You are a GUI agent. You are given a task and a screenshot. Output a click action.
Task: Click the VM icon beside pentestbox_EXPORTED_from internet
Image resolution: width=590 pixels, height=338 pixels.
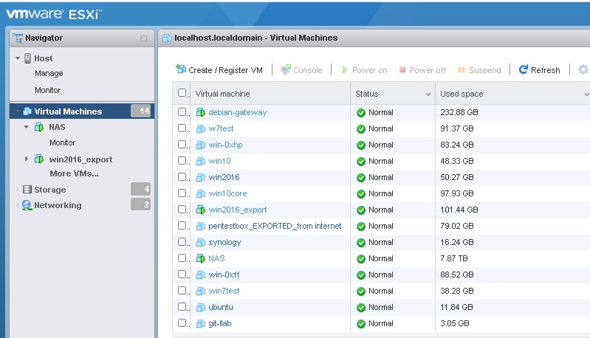[x=201, y=226]
